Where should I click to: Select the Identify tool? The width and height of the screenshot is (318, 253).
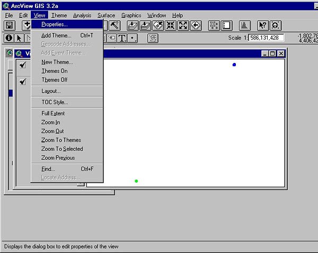tap(8, 38)
